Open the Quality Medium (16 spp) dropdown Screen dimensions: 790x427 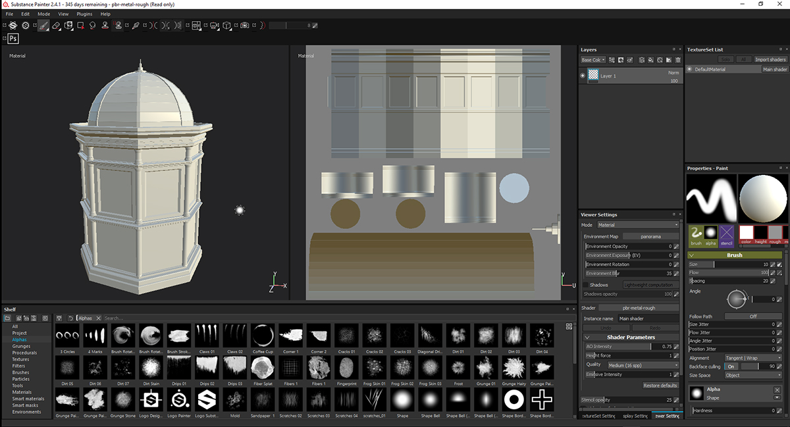(x=642, y=364)
